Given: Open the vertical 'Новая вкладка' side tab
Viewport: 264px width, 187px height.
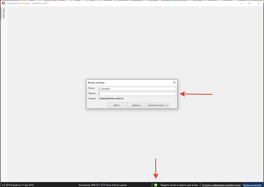Looking at the screenshot, I should [4, 13].
